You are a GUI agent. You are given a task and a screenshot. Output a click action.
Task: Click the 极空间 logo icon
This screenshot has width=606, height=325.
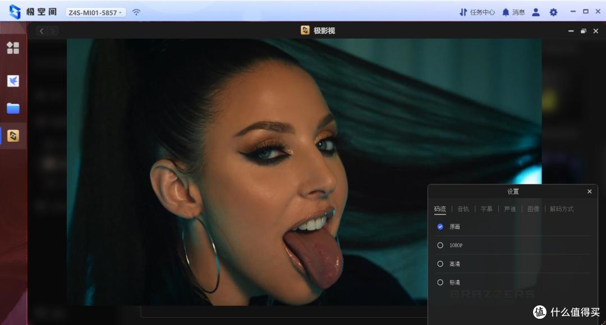(15, 12)
